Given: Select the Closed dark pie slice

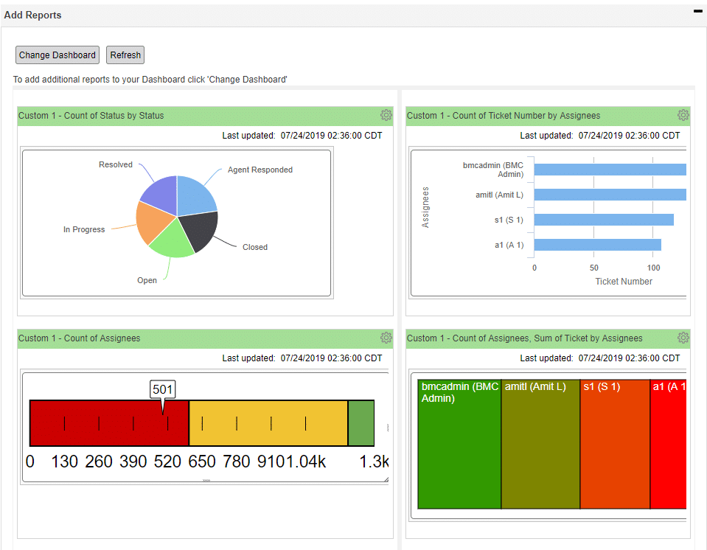Looking at the screenshot, I should coord(201,230).
